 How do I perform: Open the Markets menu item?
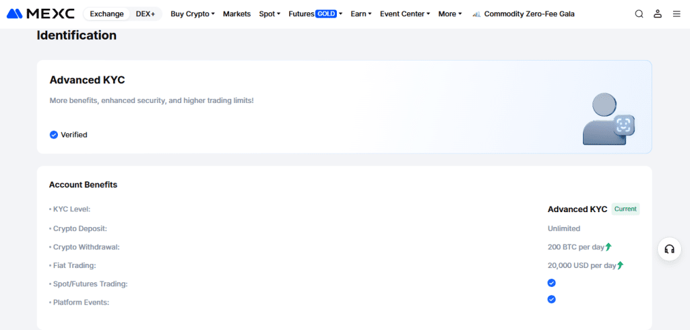[x=237, y=14]
